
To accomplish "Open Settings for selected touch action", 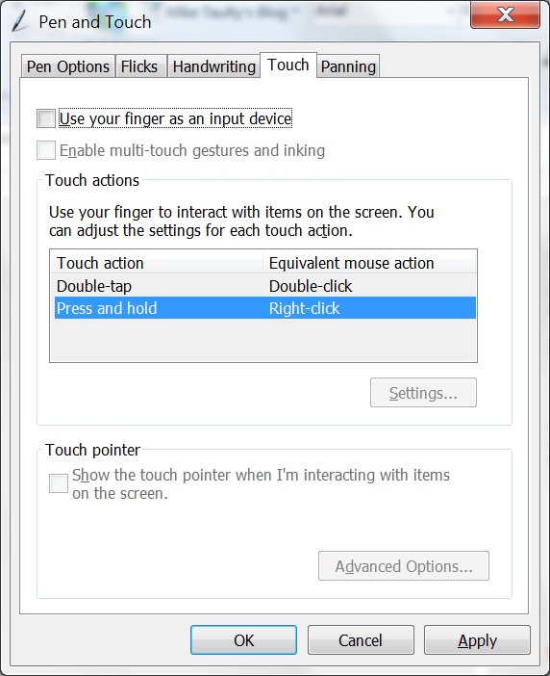I will (423, 393).
